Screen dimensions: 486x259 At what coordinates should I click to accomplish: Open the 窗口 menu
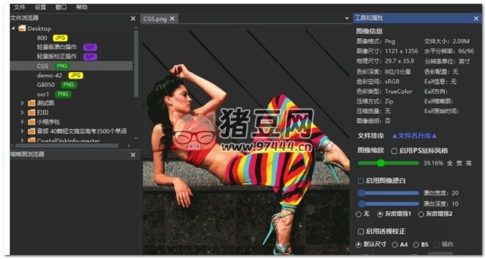point(61,7)
